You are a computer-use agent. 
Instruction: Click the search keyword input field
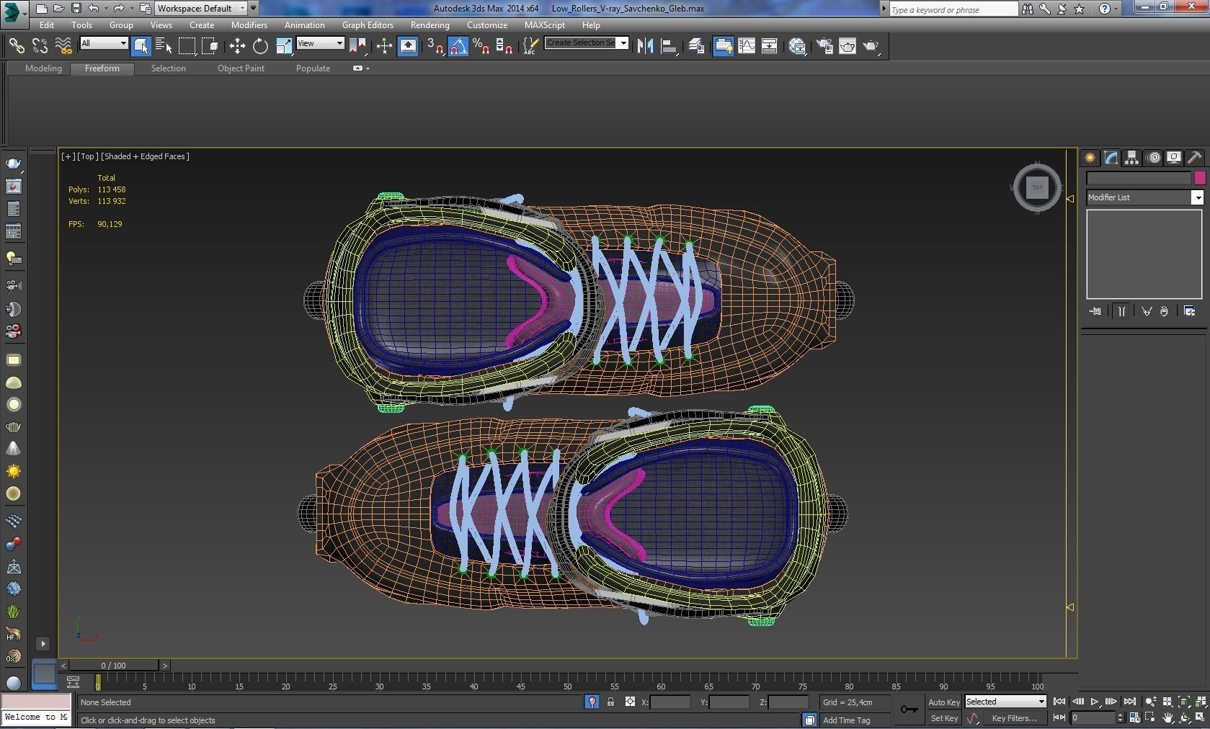click(x=953, y=9)
